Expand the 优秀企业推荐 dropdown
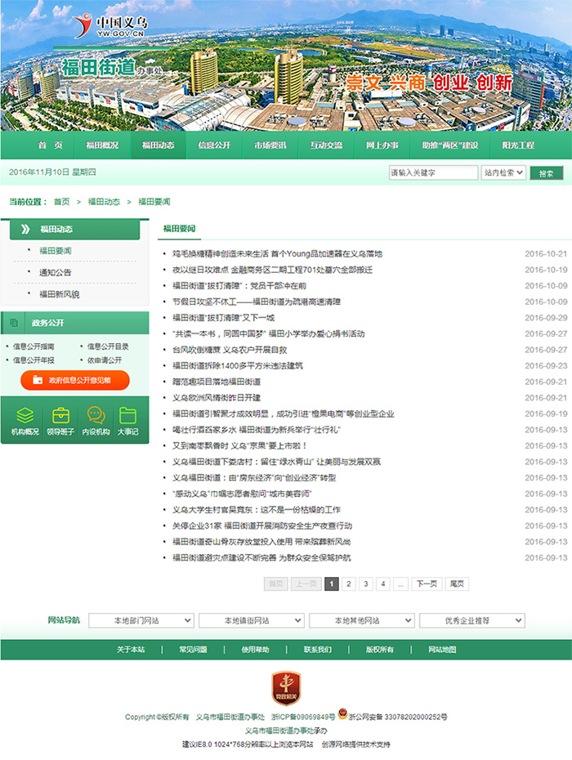Viewport: 572px width, 760px height. click(x=471, y=621)
